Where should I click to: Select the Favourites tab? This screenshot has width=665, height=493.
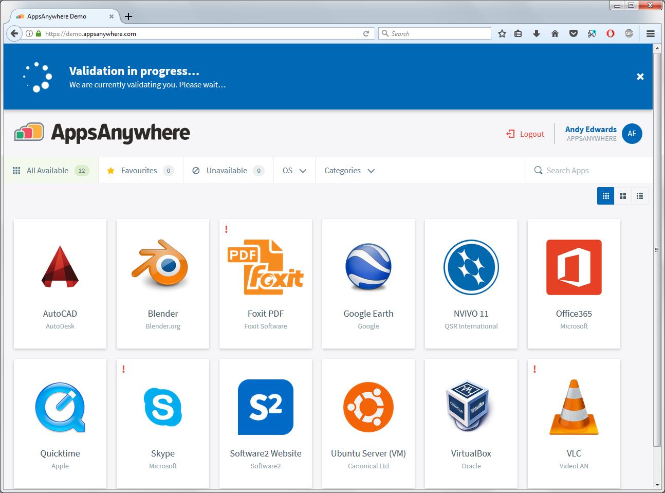click(x=141, y=170)
